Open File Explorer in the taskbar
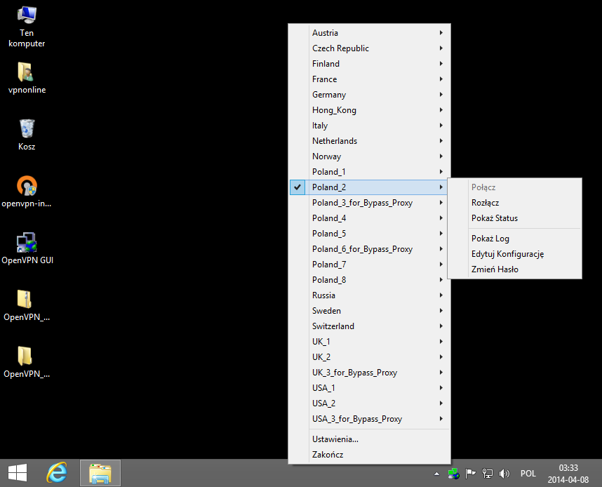Viewport: 602px width, 487px height. pos(100,473)
